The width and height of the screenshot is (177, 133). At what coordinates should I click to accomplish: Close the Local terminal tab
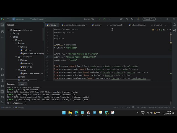point(26,84)
